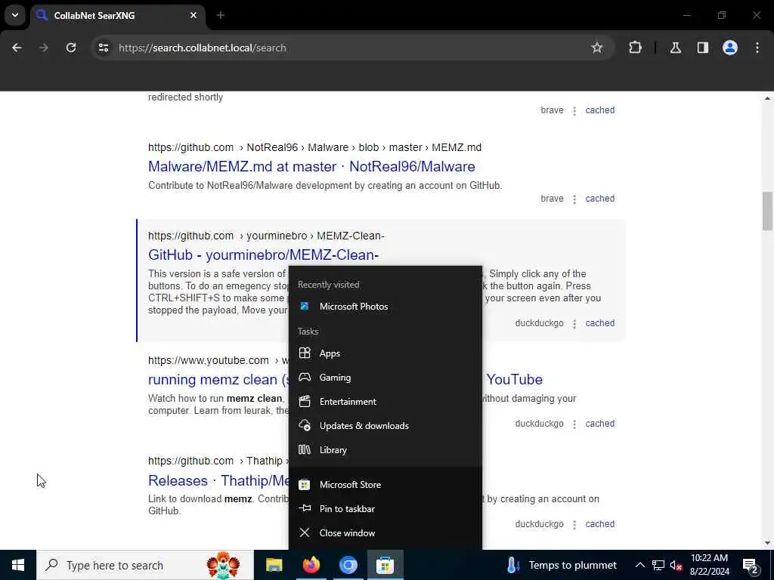Open Firefox from the taskbar
Image resolution: width=774 pixels, height=580 pixels.
pos(311,565)
